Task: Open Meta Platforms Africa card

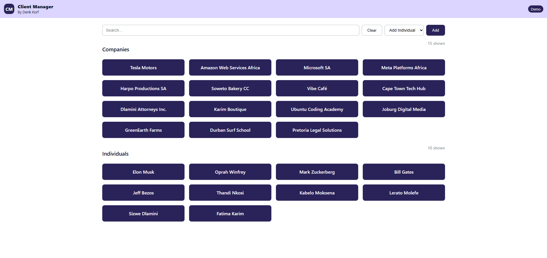Action: tap(404, 68)
